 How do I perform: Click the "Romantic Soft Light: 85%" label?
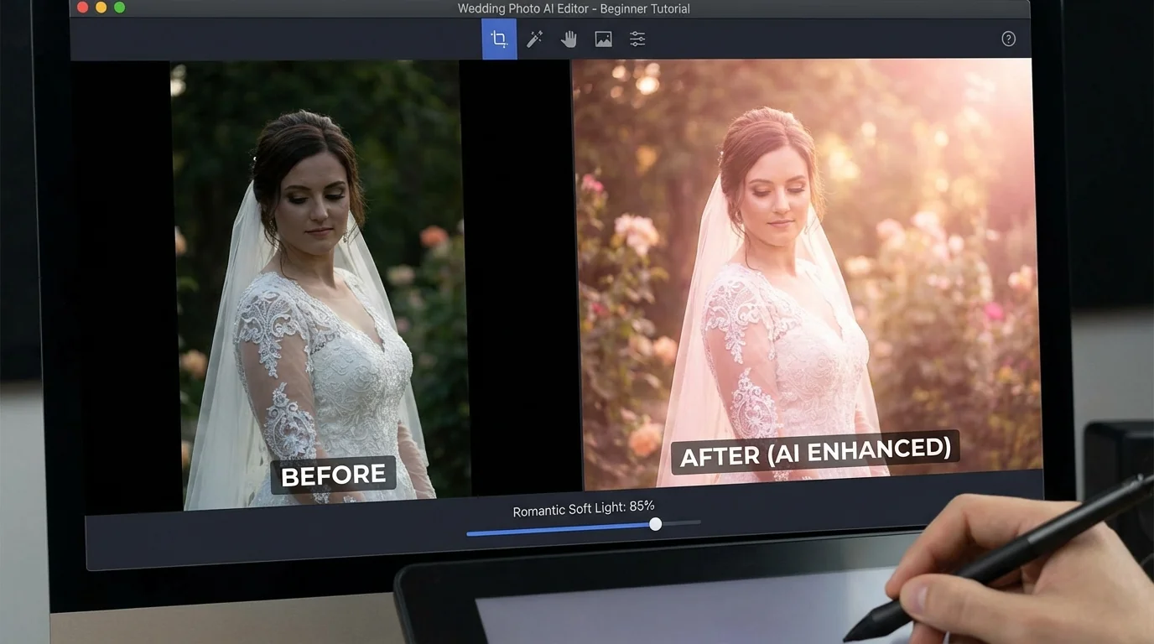coord(583,508)
